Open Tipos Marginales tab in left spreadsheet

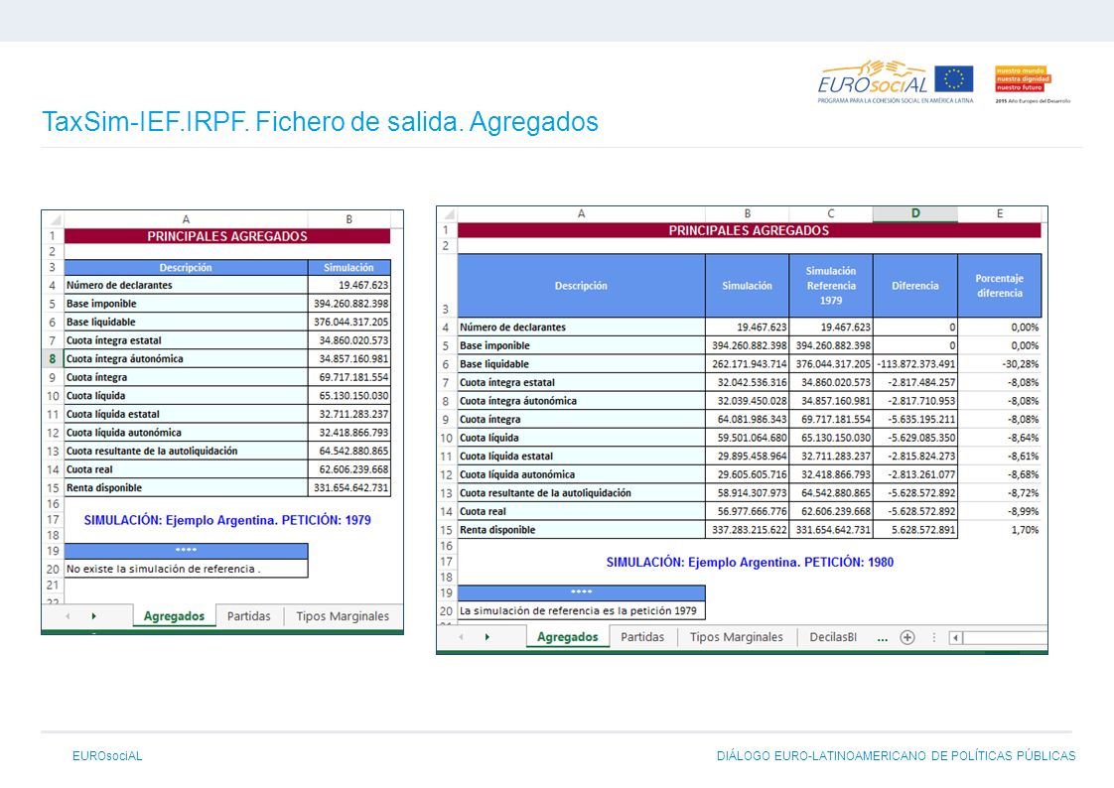(343, 616)
